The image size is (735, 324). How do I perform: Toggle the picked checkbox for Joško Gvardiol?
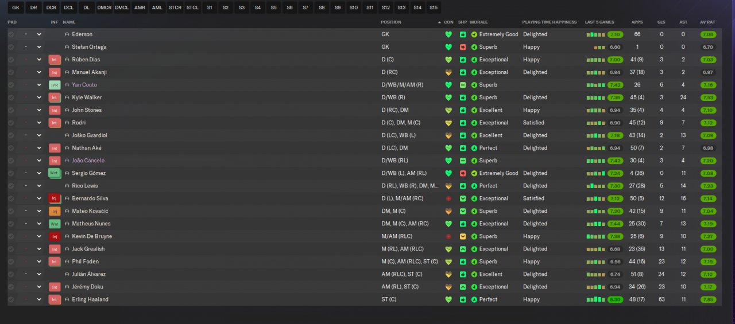click(11, 135)
